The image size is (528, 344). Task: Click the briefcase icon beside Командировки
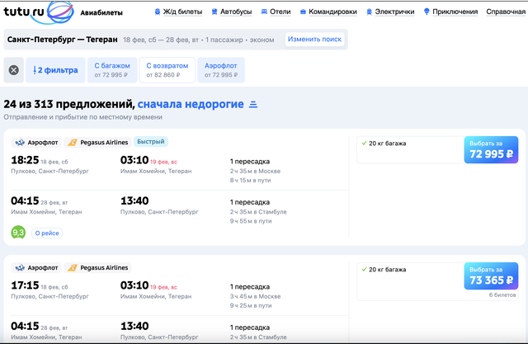point(303,12)
